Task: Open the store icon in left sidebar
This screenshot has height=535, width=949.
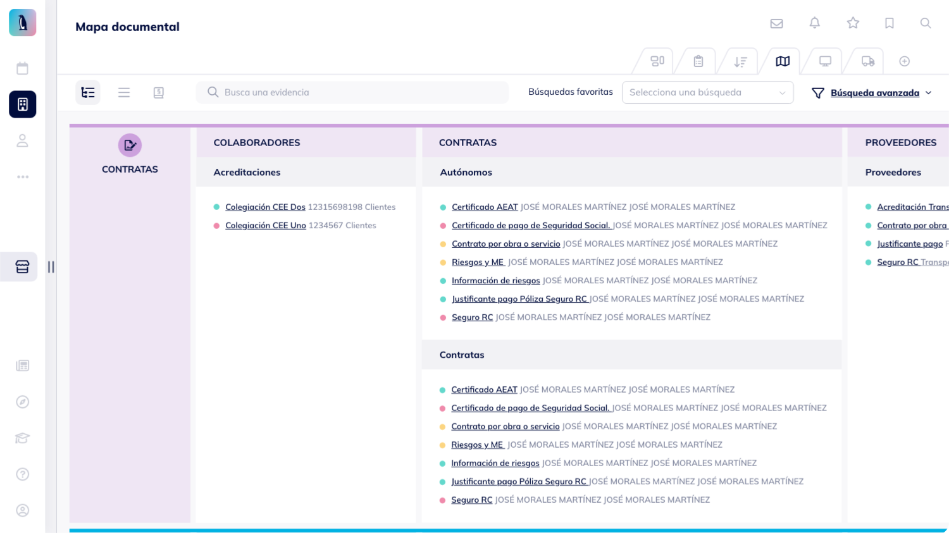Action: 23,267
